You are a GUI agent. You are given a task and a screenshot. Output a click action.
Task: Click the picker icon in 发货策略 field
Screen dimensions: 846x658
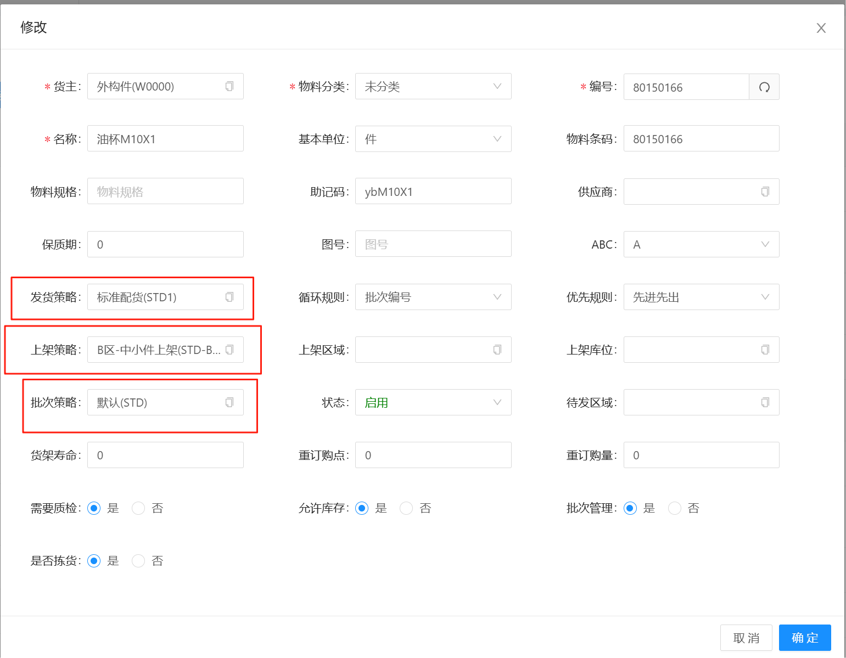pyautogui.click(x=229, y=297)
